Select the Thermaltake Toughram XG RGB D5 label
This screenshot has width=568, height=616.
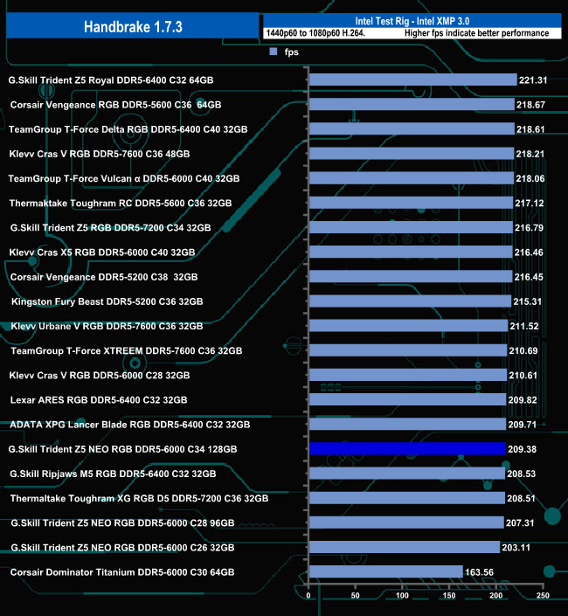point(140,499)
